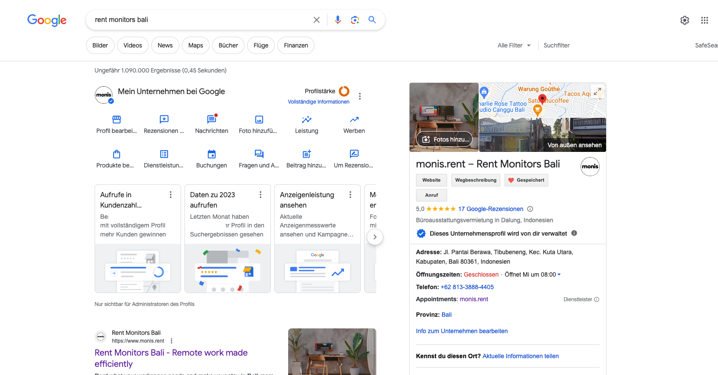Expand the Alle Filter dropdown
Viewport: 718px width, 375px height.
[x=514, y=45]
